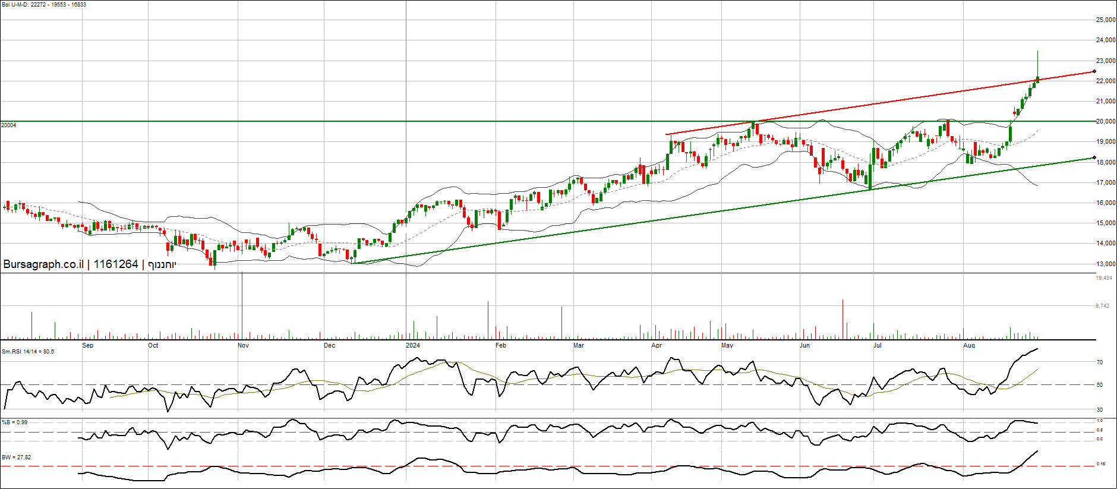Click the 14,000 price axis label

[x=1106, y=244]
